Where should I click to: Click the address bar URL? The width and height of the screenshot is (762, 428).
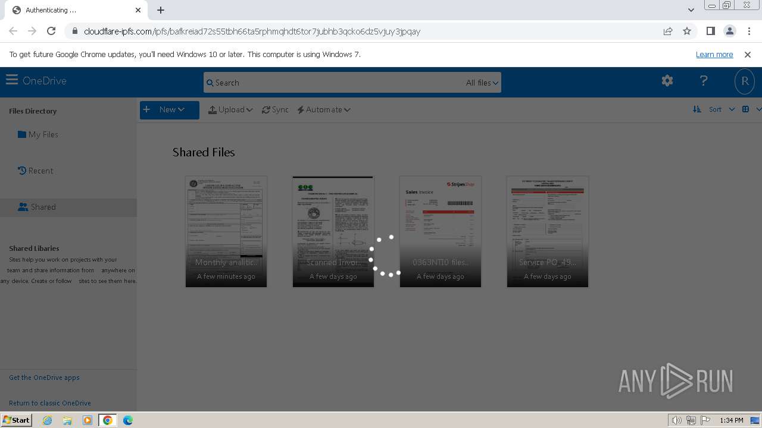tap(252, 32)
